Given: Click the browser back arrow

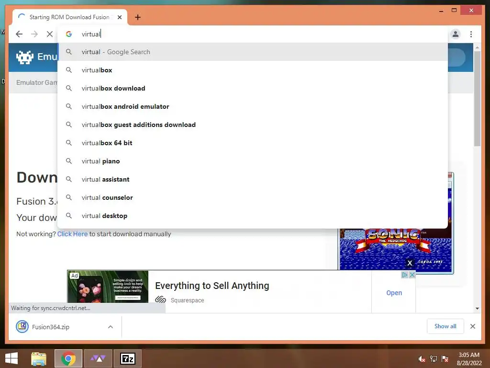Looking at the screenshot, I should (19, 34).
